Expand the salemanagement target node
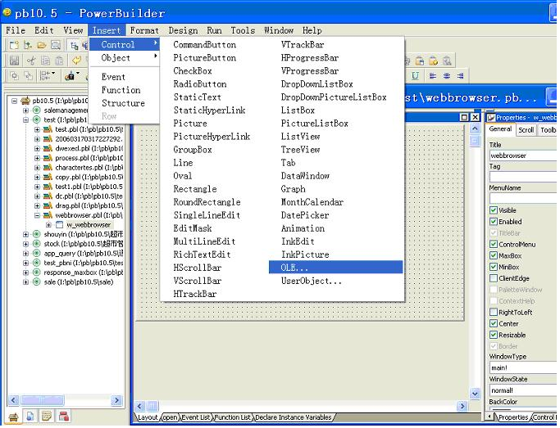 coord(25,110)
